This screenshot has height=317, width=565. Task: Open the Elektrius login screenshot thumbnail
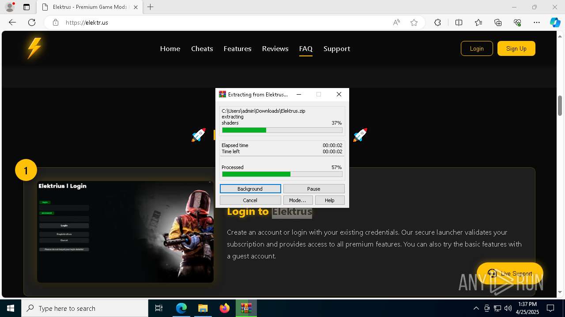125,232
